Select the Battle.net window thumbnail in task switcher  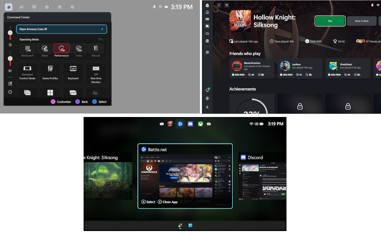click(x=185, y=176)
